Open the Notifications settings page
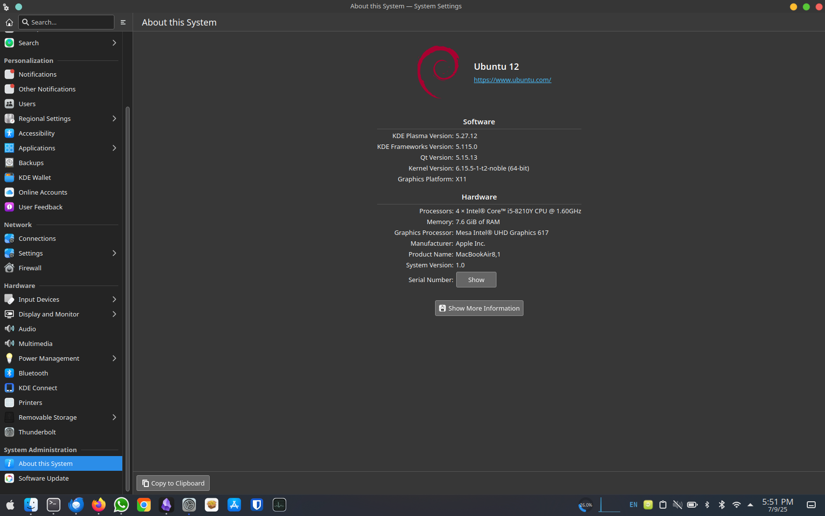 (x=61, y=74)
